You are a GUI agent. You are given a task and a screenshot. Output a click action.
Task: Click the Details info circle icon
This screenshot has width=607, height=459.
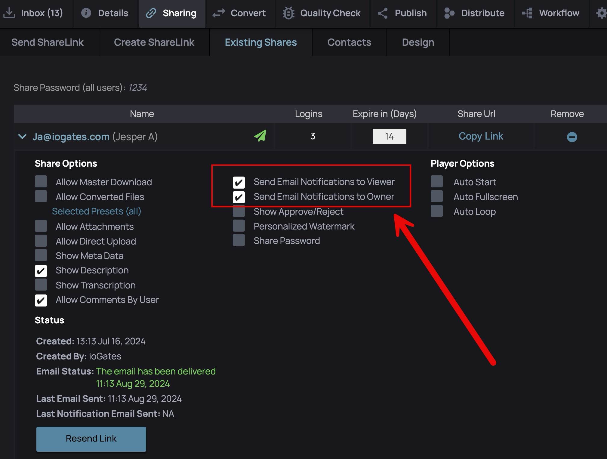pyautogui.click(x=86, y=13)
